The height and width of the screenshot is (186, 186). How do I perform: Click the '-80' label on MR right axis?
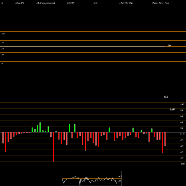coord(182,158)
